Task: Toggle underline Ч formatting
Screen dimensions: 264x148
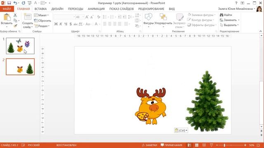Action: pyautogui.click(x=66, y=24)
